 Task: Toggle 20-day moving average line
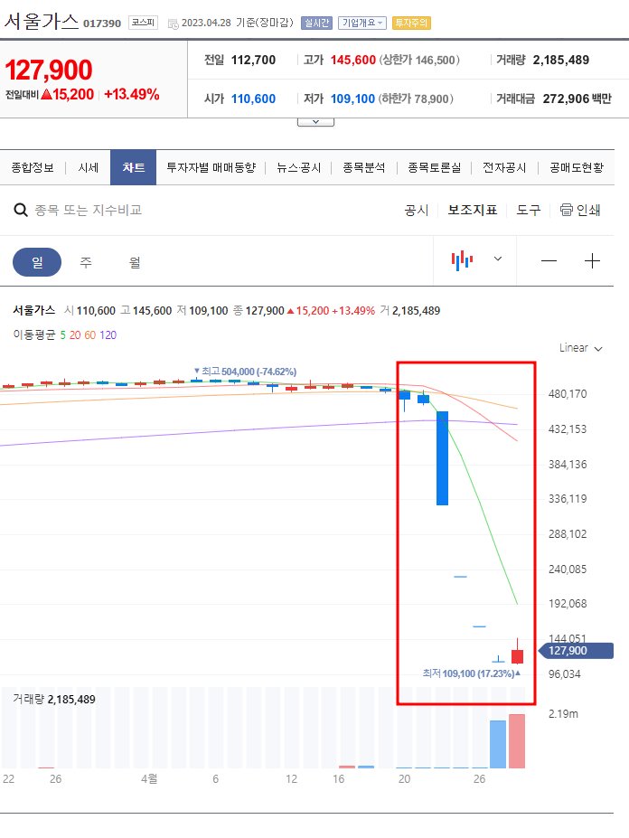75,335
